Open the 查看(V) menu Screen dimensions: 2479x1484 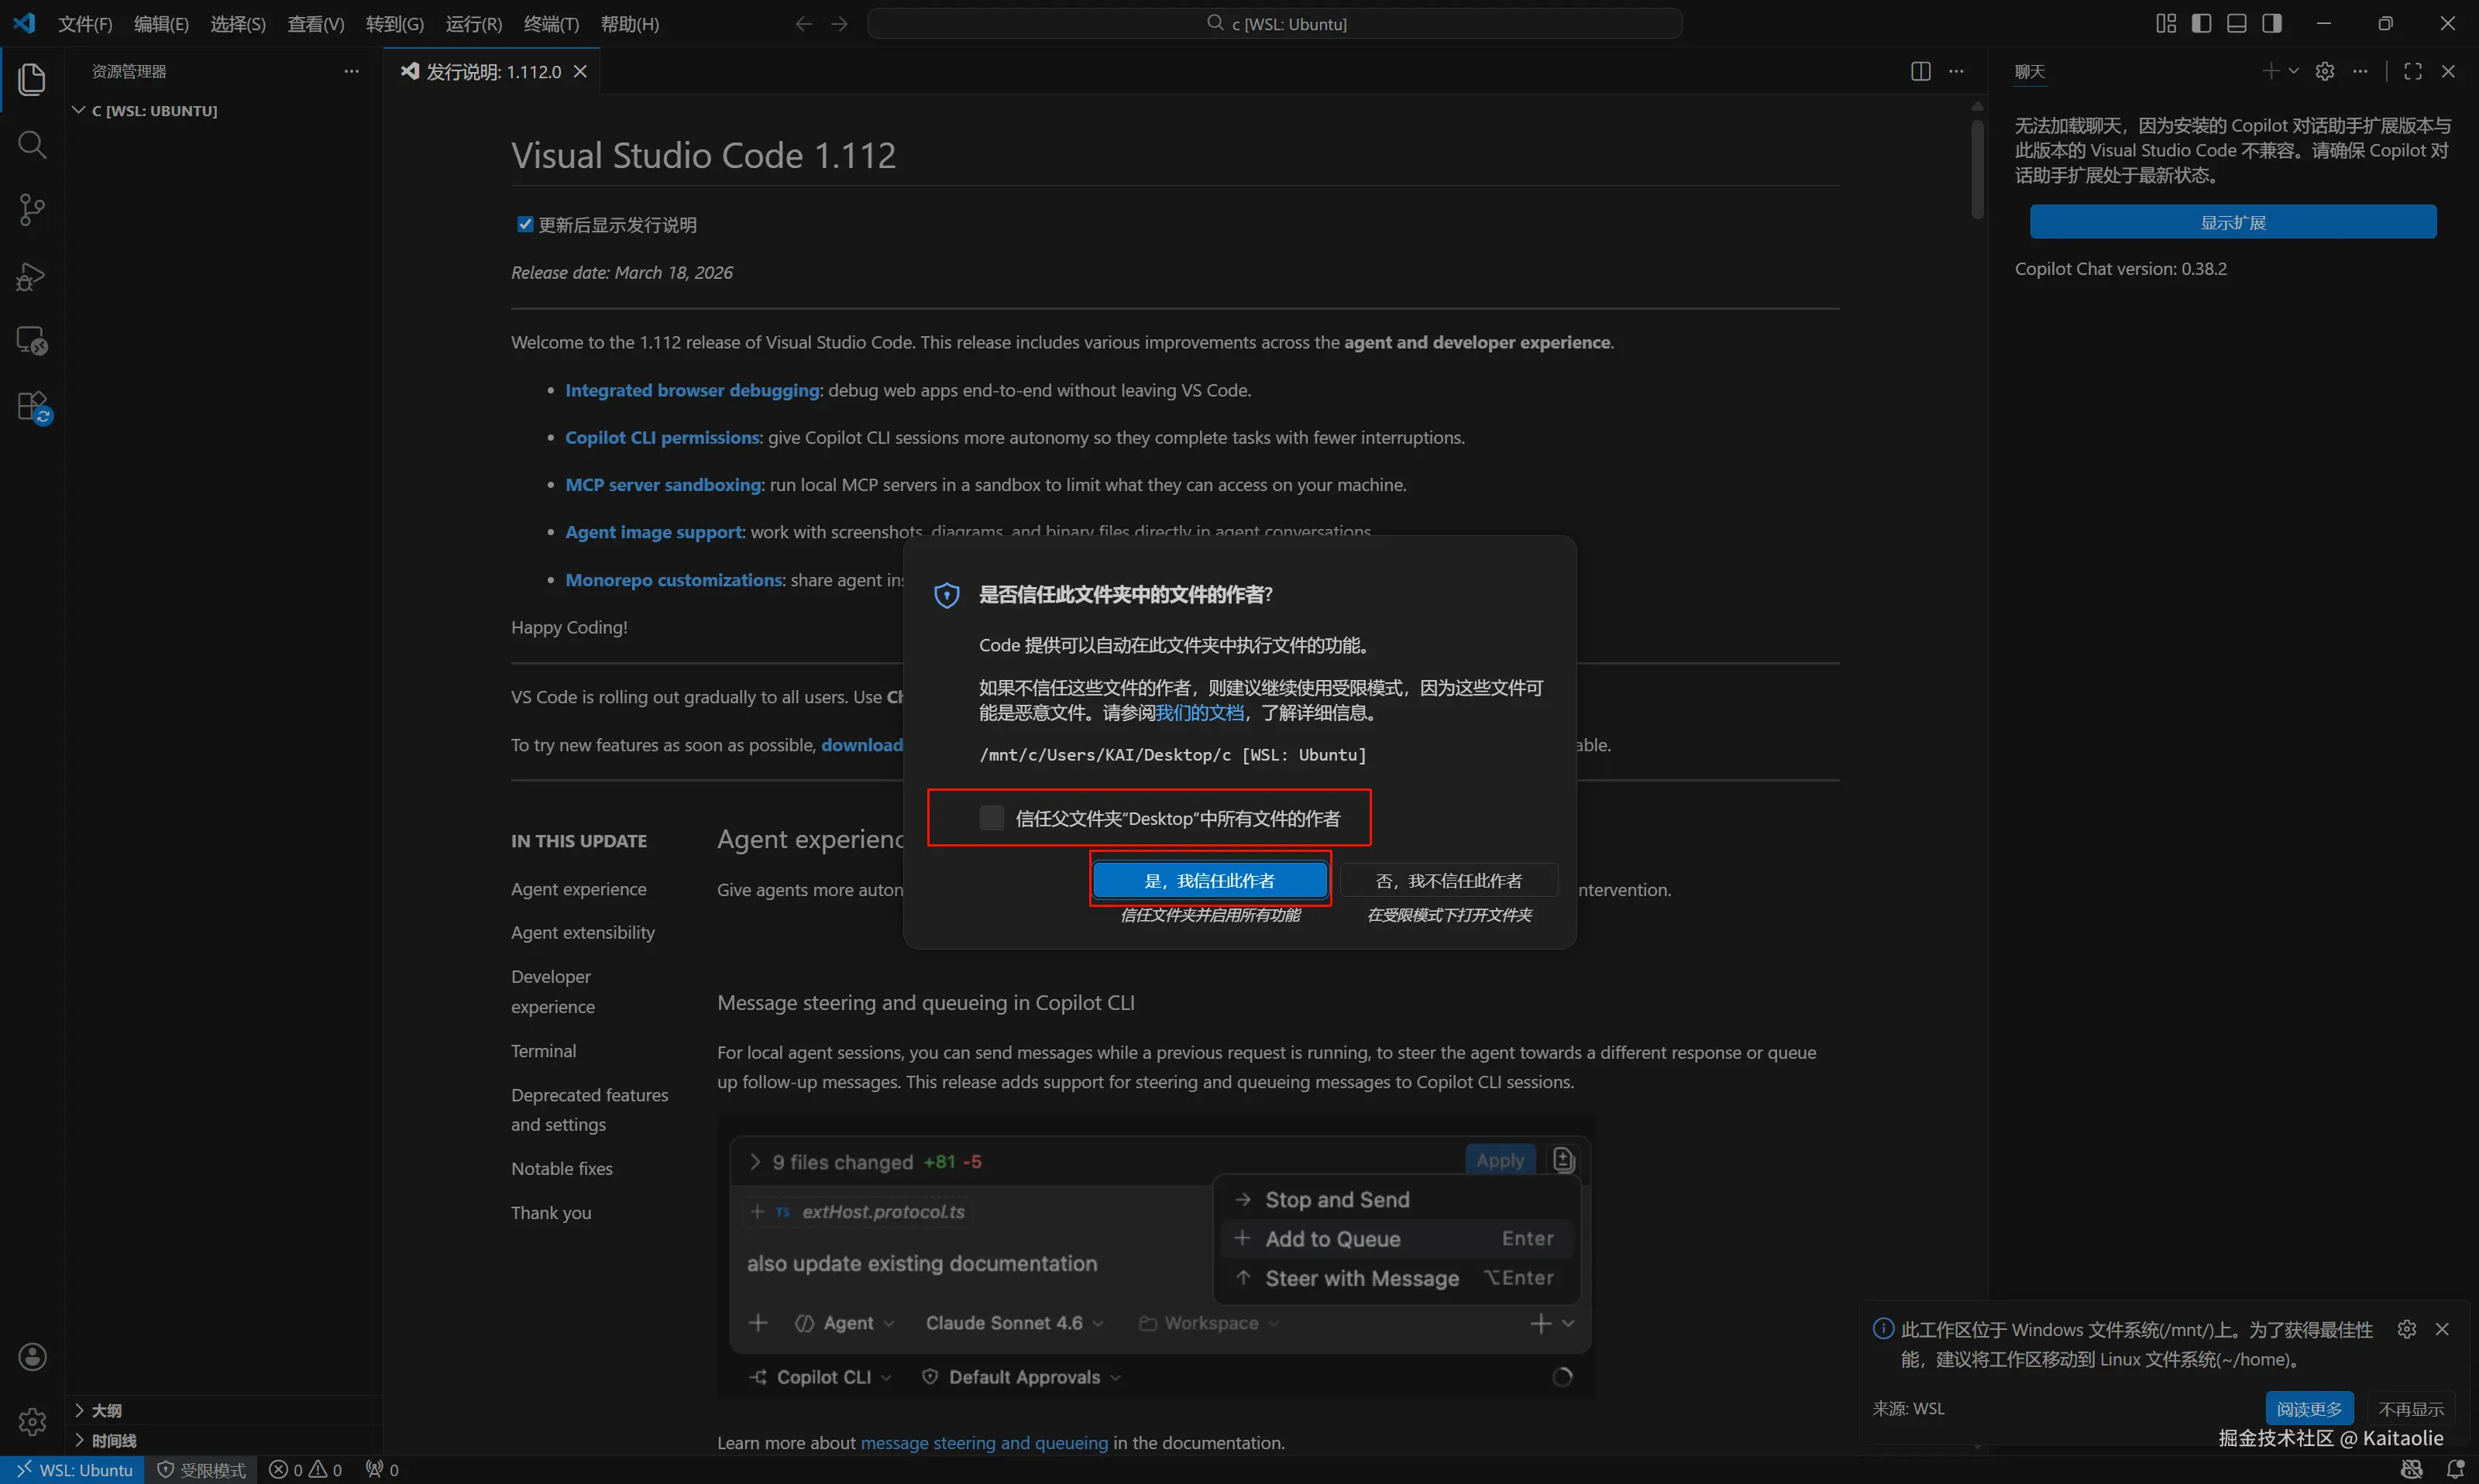pyautogui.click(x=315, y=24)
